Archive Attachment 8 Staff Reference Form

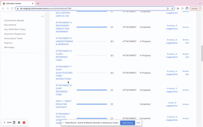click(x=185, y=90)
